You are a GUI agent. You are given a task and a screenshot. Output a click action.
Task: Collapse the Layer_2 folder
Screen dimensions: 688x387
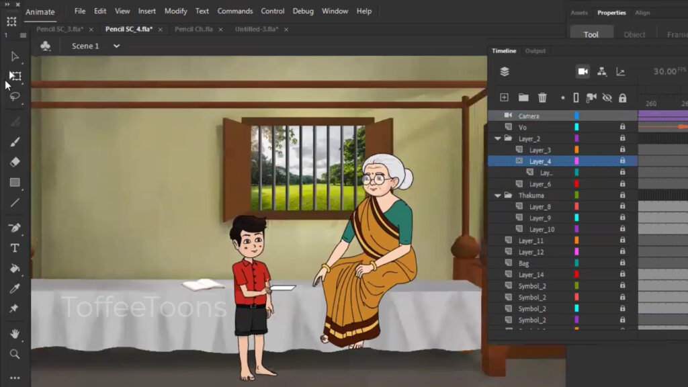click(x=498, y=138)
